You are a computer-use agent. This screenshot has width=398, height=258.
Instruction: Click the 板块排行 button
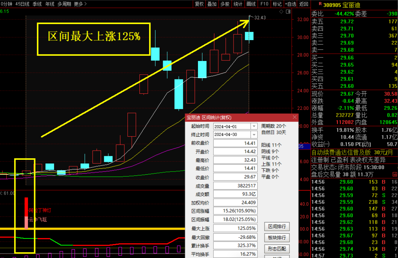pyautogui.click(x=277, y=238)
